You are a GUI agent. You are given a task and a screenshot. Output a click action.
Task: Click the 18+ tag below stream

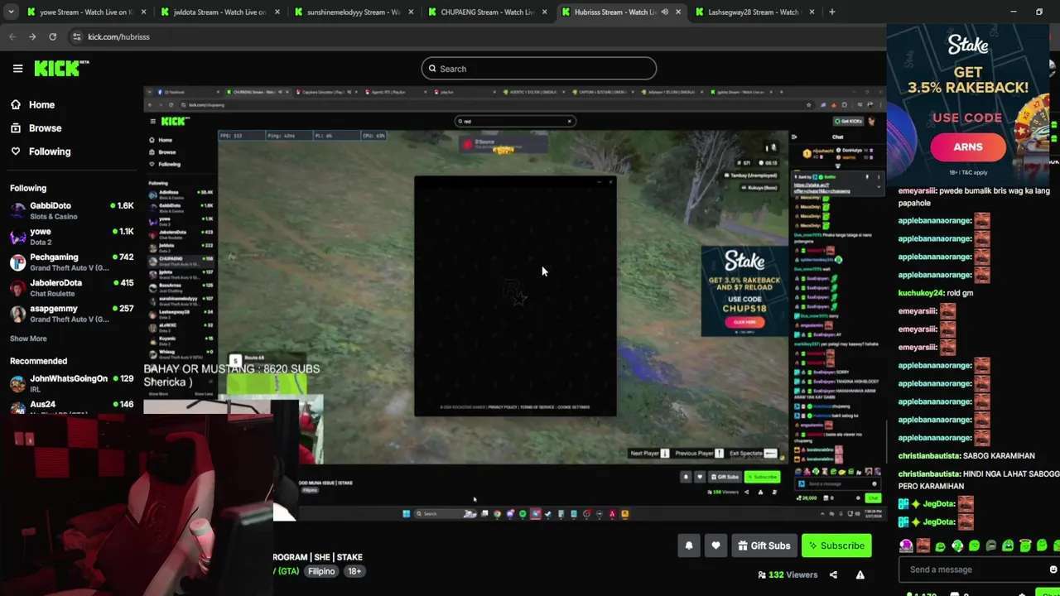click(354, 571)
